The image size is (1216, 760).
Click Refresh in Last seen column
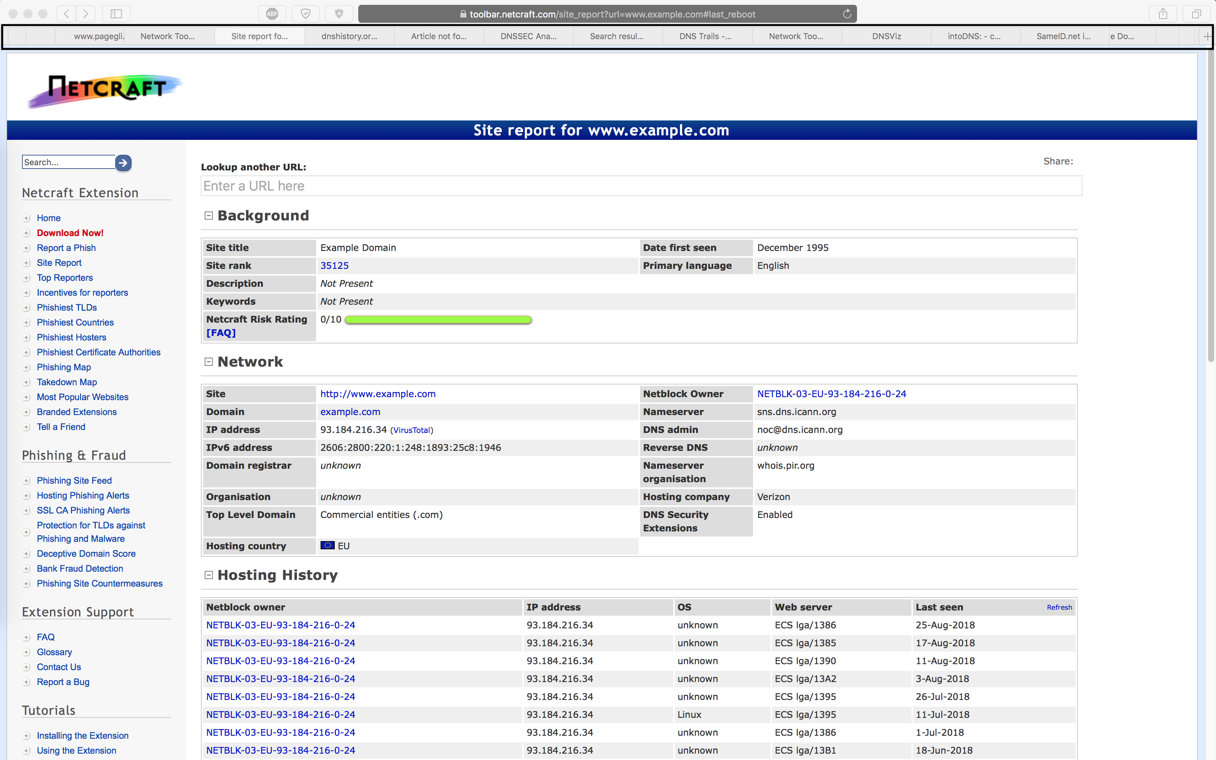(1059, 607)
